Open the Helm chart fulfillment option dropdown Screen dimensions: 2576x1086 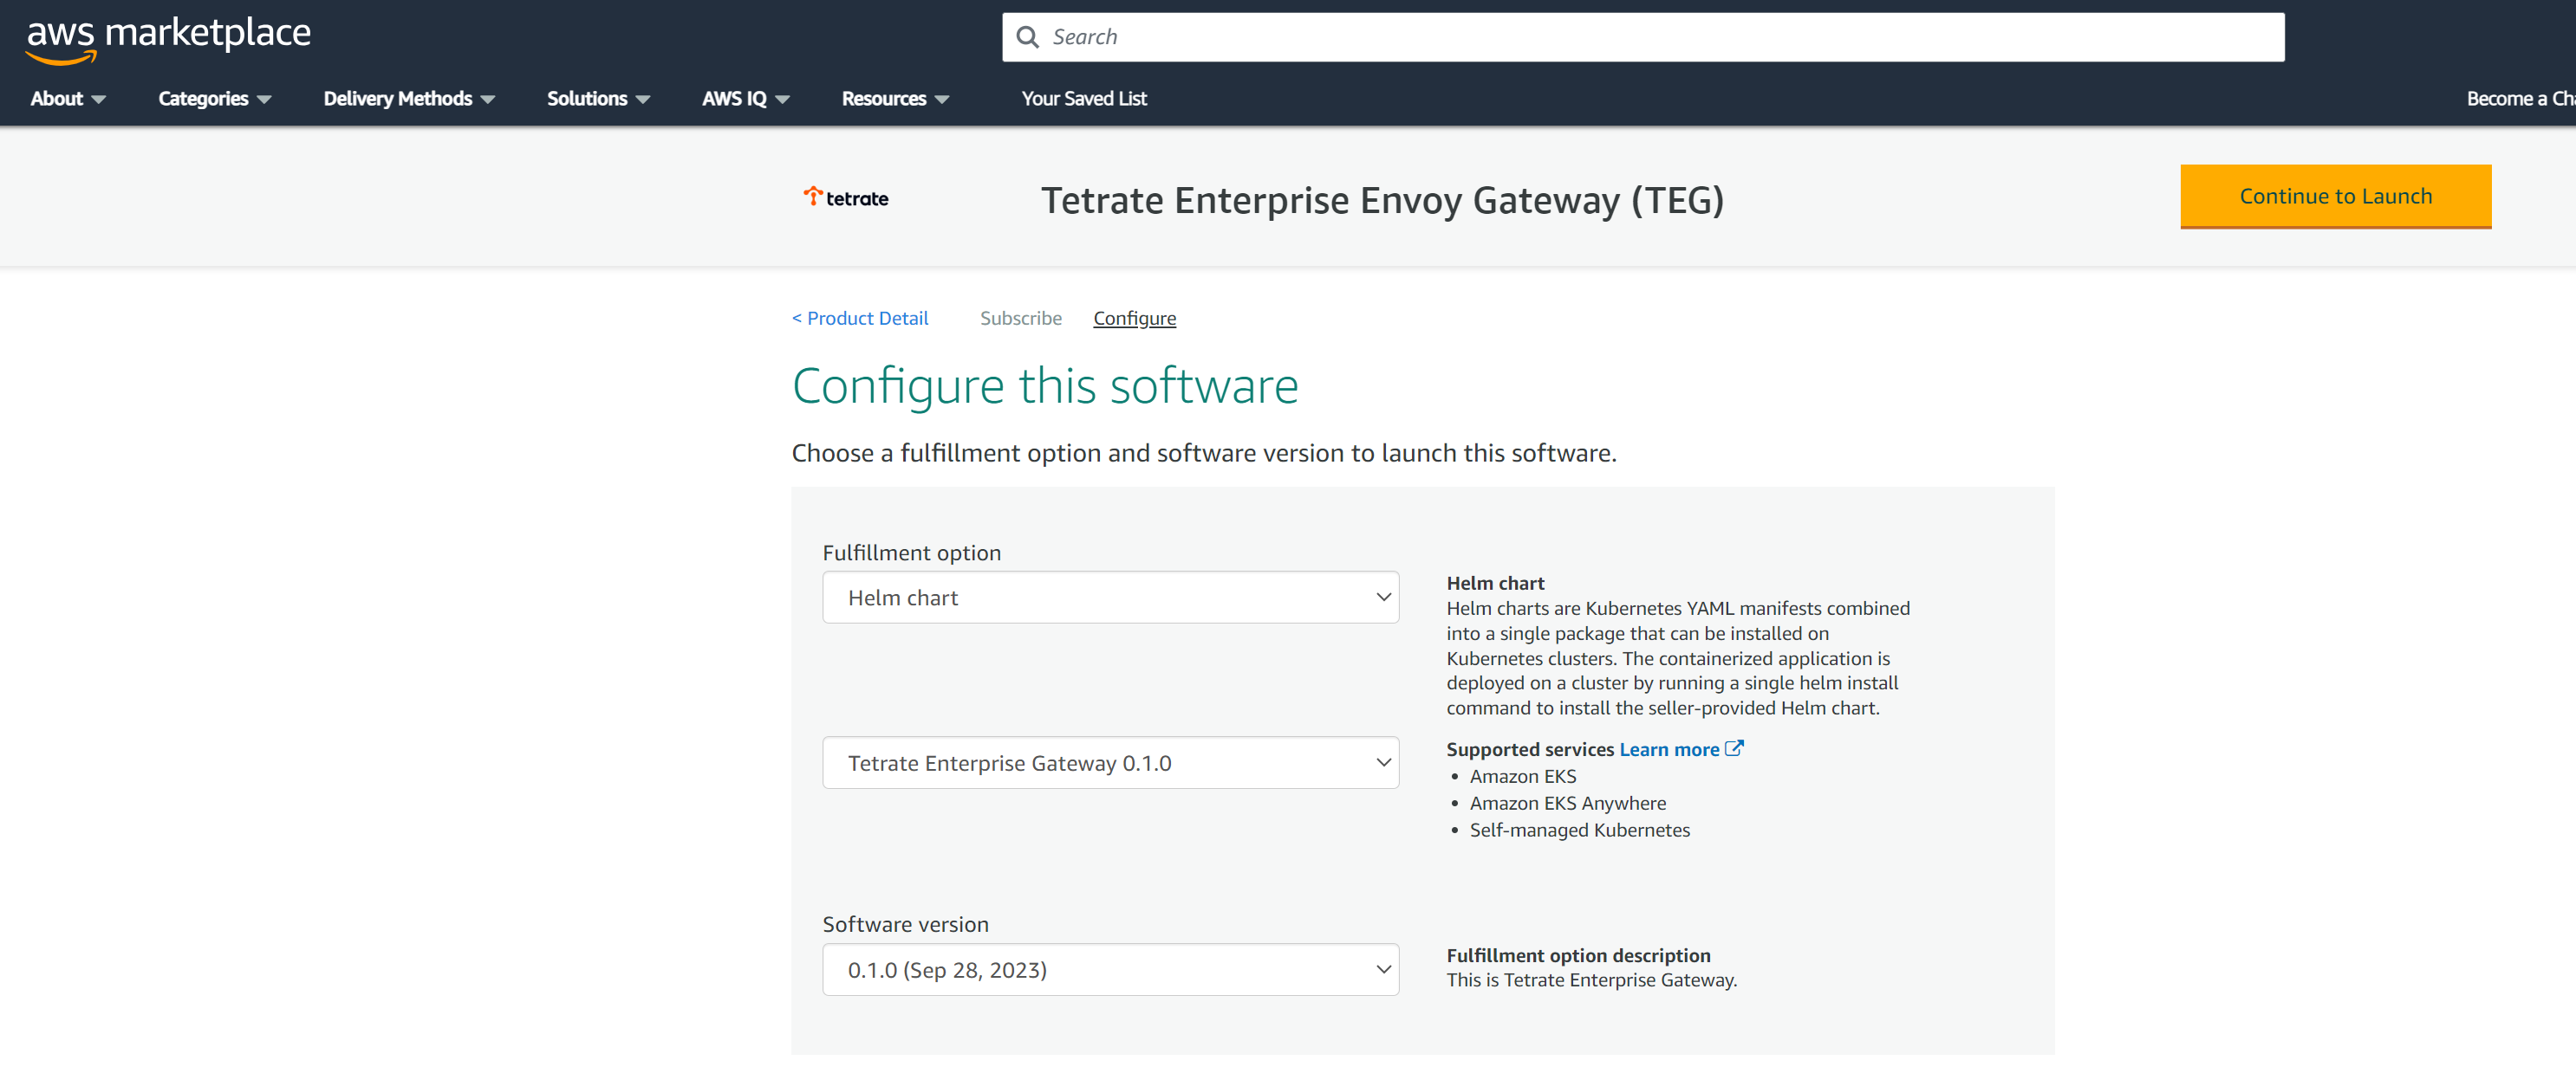(1110, 598)
